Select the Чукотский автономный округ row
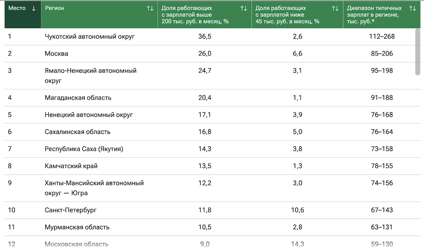Image resolution: width=424 pixels, height=251 pixels. 89,36
